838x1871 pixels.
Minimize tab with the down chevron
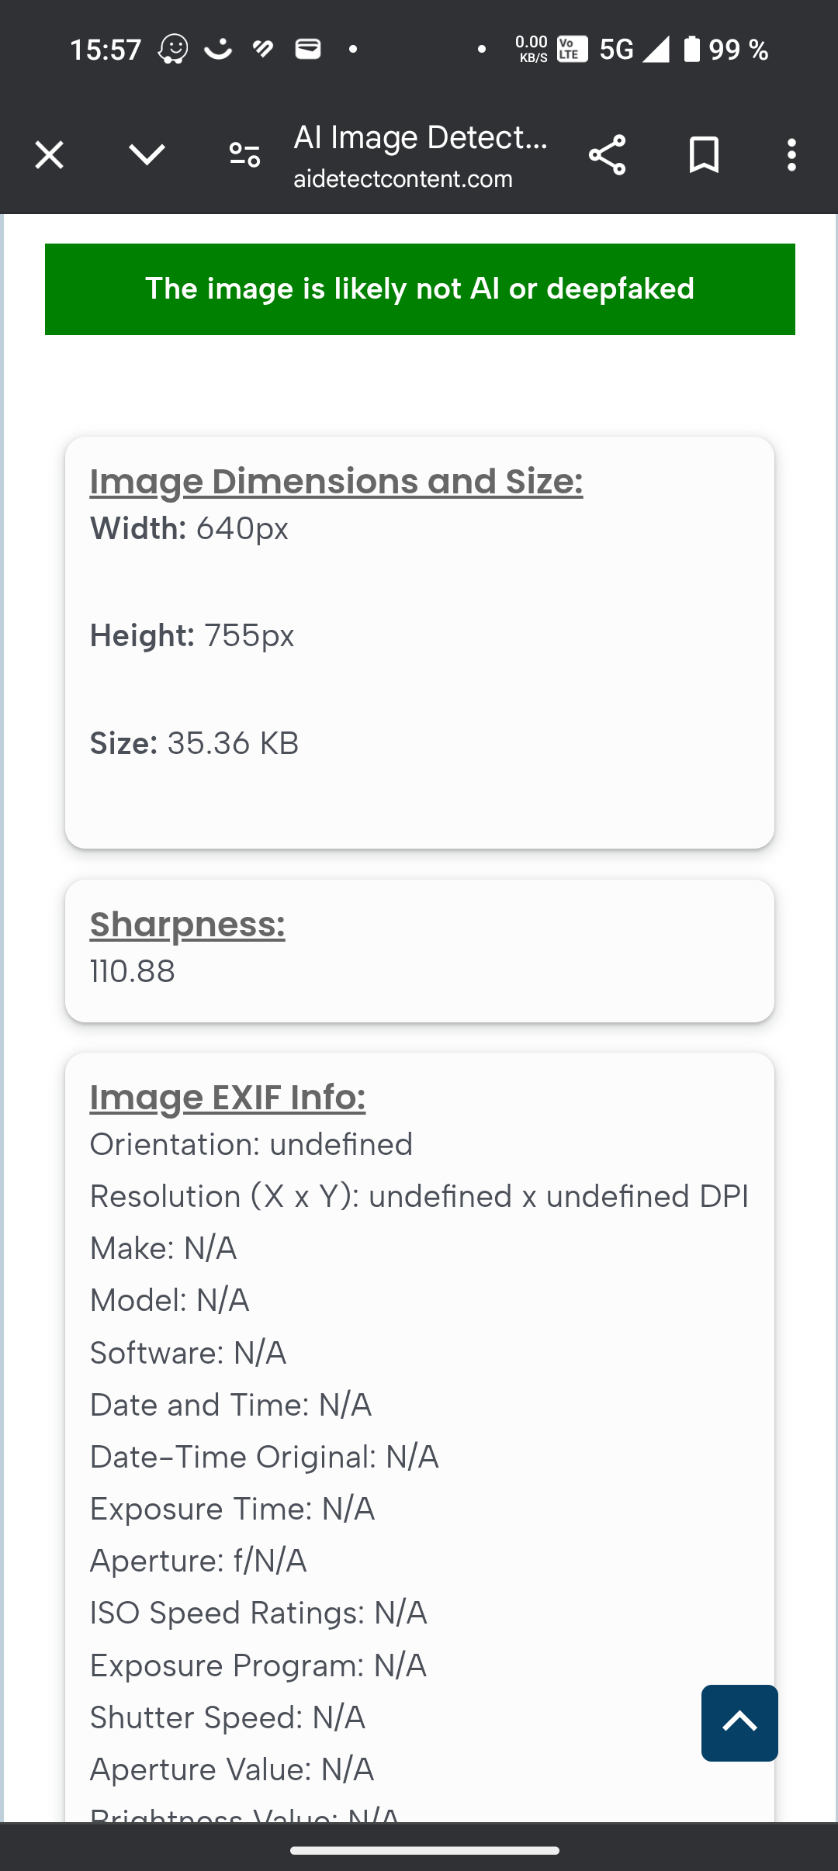(147, 154)
